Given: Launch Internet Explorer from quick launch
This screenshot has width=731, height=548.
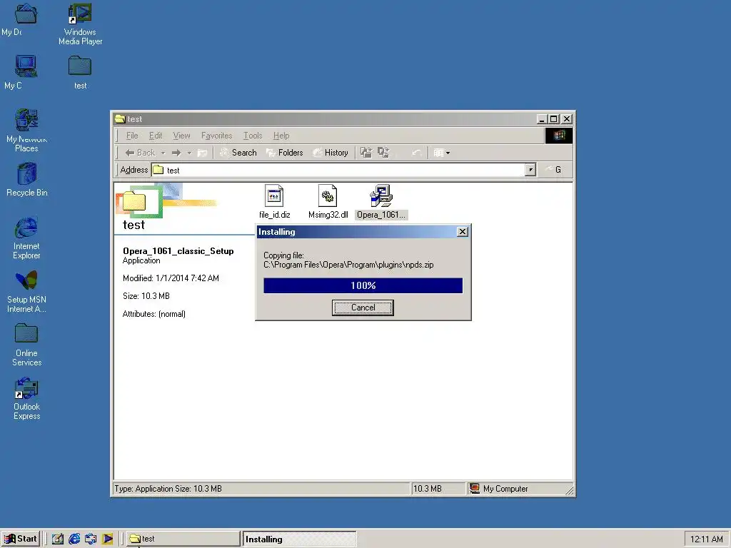Looking at the screenshot, I should 74,539.
